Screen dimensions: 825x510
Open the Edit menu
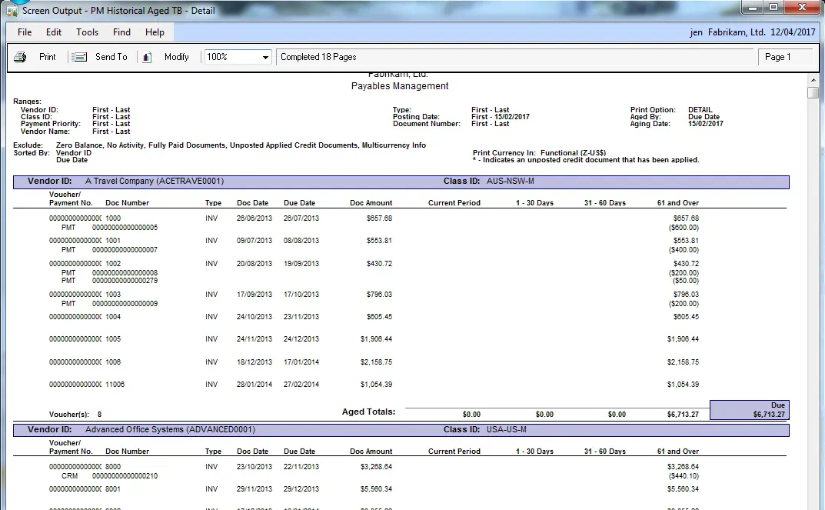coord(54,32)
